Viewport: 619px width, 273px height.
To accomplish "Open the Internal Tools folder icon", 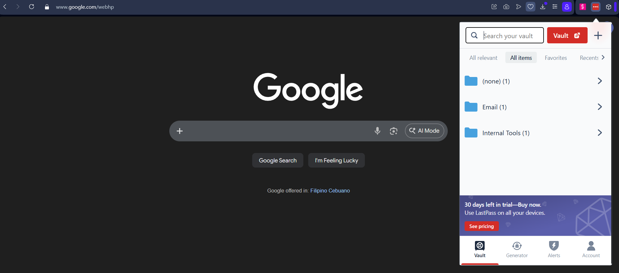I will click(471, 133).
